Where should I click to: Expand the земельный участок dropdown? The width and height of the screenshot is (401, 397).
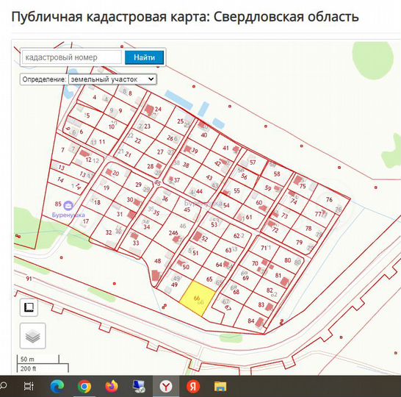tap(112, 79)
